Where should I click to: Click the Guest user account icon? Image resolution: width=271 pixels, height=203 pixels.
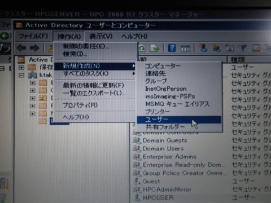tap(137, 181)
